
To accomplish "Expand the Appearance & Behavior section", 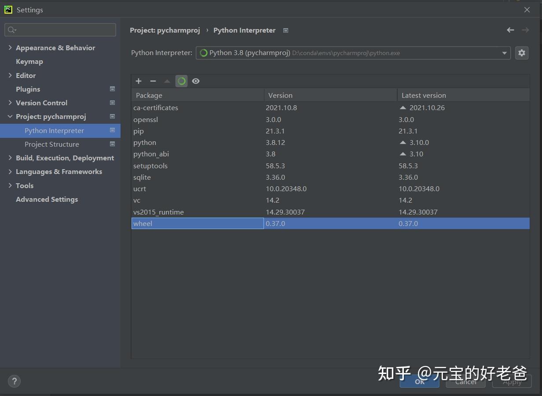I will [10, 48].
